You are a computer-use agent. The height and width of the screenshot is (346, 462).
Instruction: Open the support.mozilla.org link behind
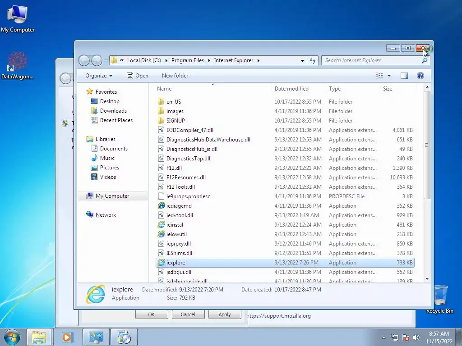(279, 316)
